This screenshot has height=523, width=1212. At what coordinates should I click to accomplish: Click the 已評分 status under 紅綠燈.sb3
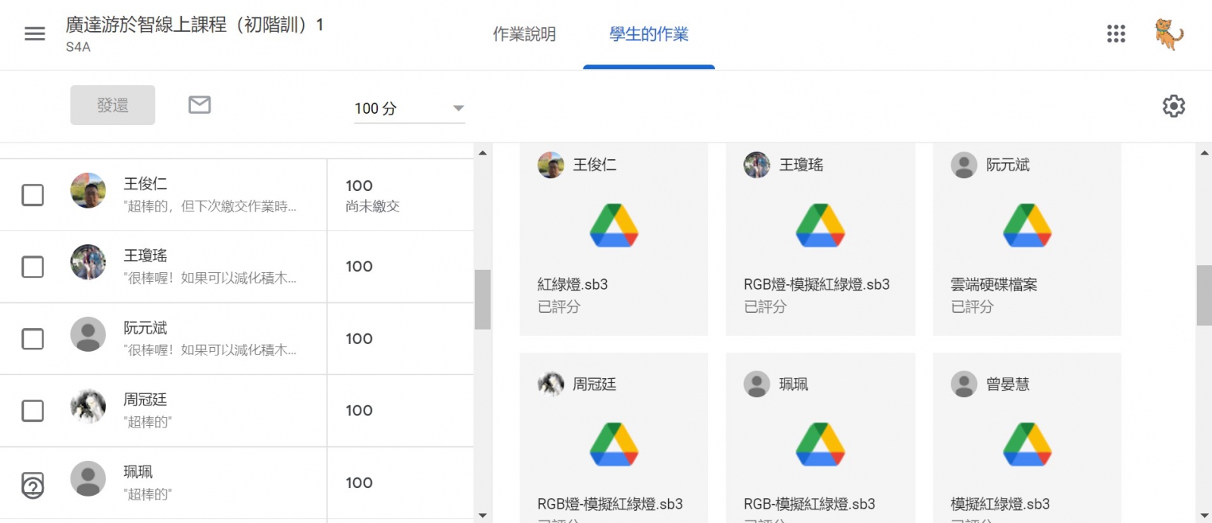(x=559, y=307)
